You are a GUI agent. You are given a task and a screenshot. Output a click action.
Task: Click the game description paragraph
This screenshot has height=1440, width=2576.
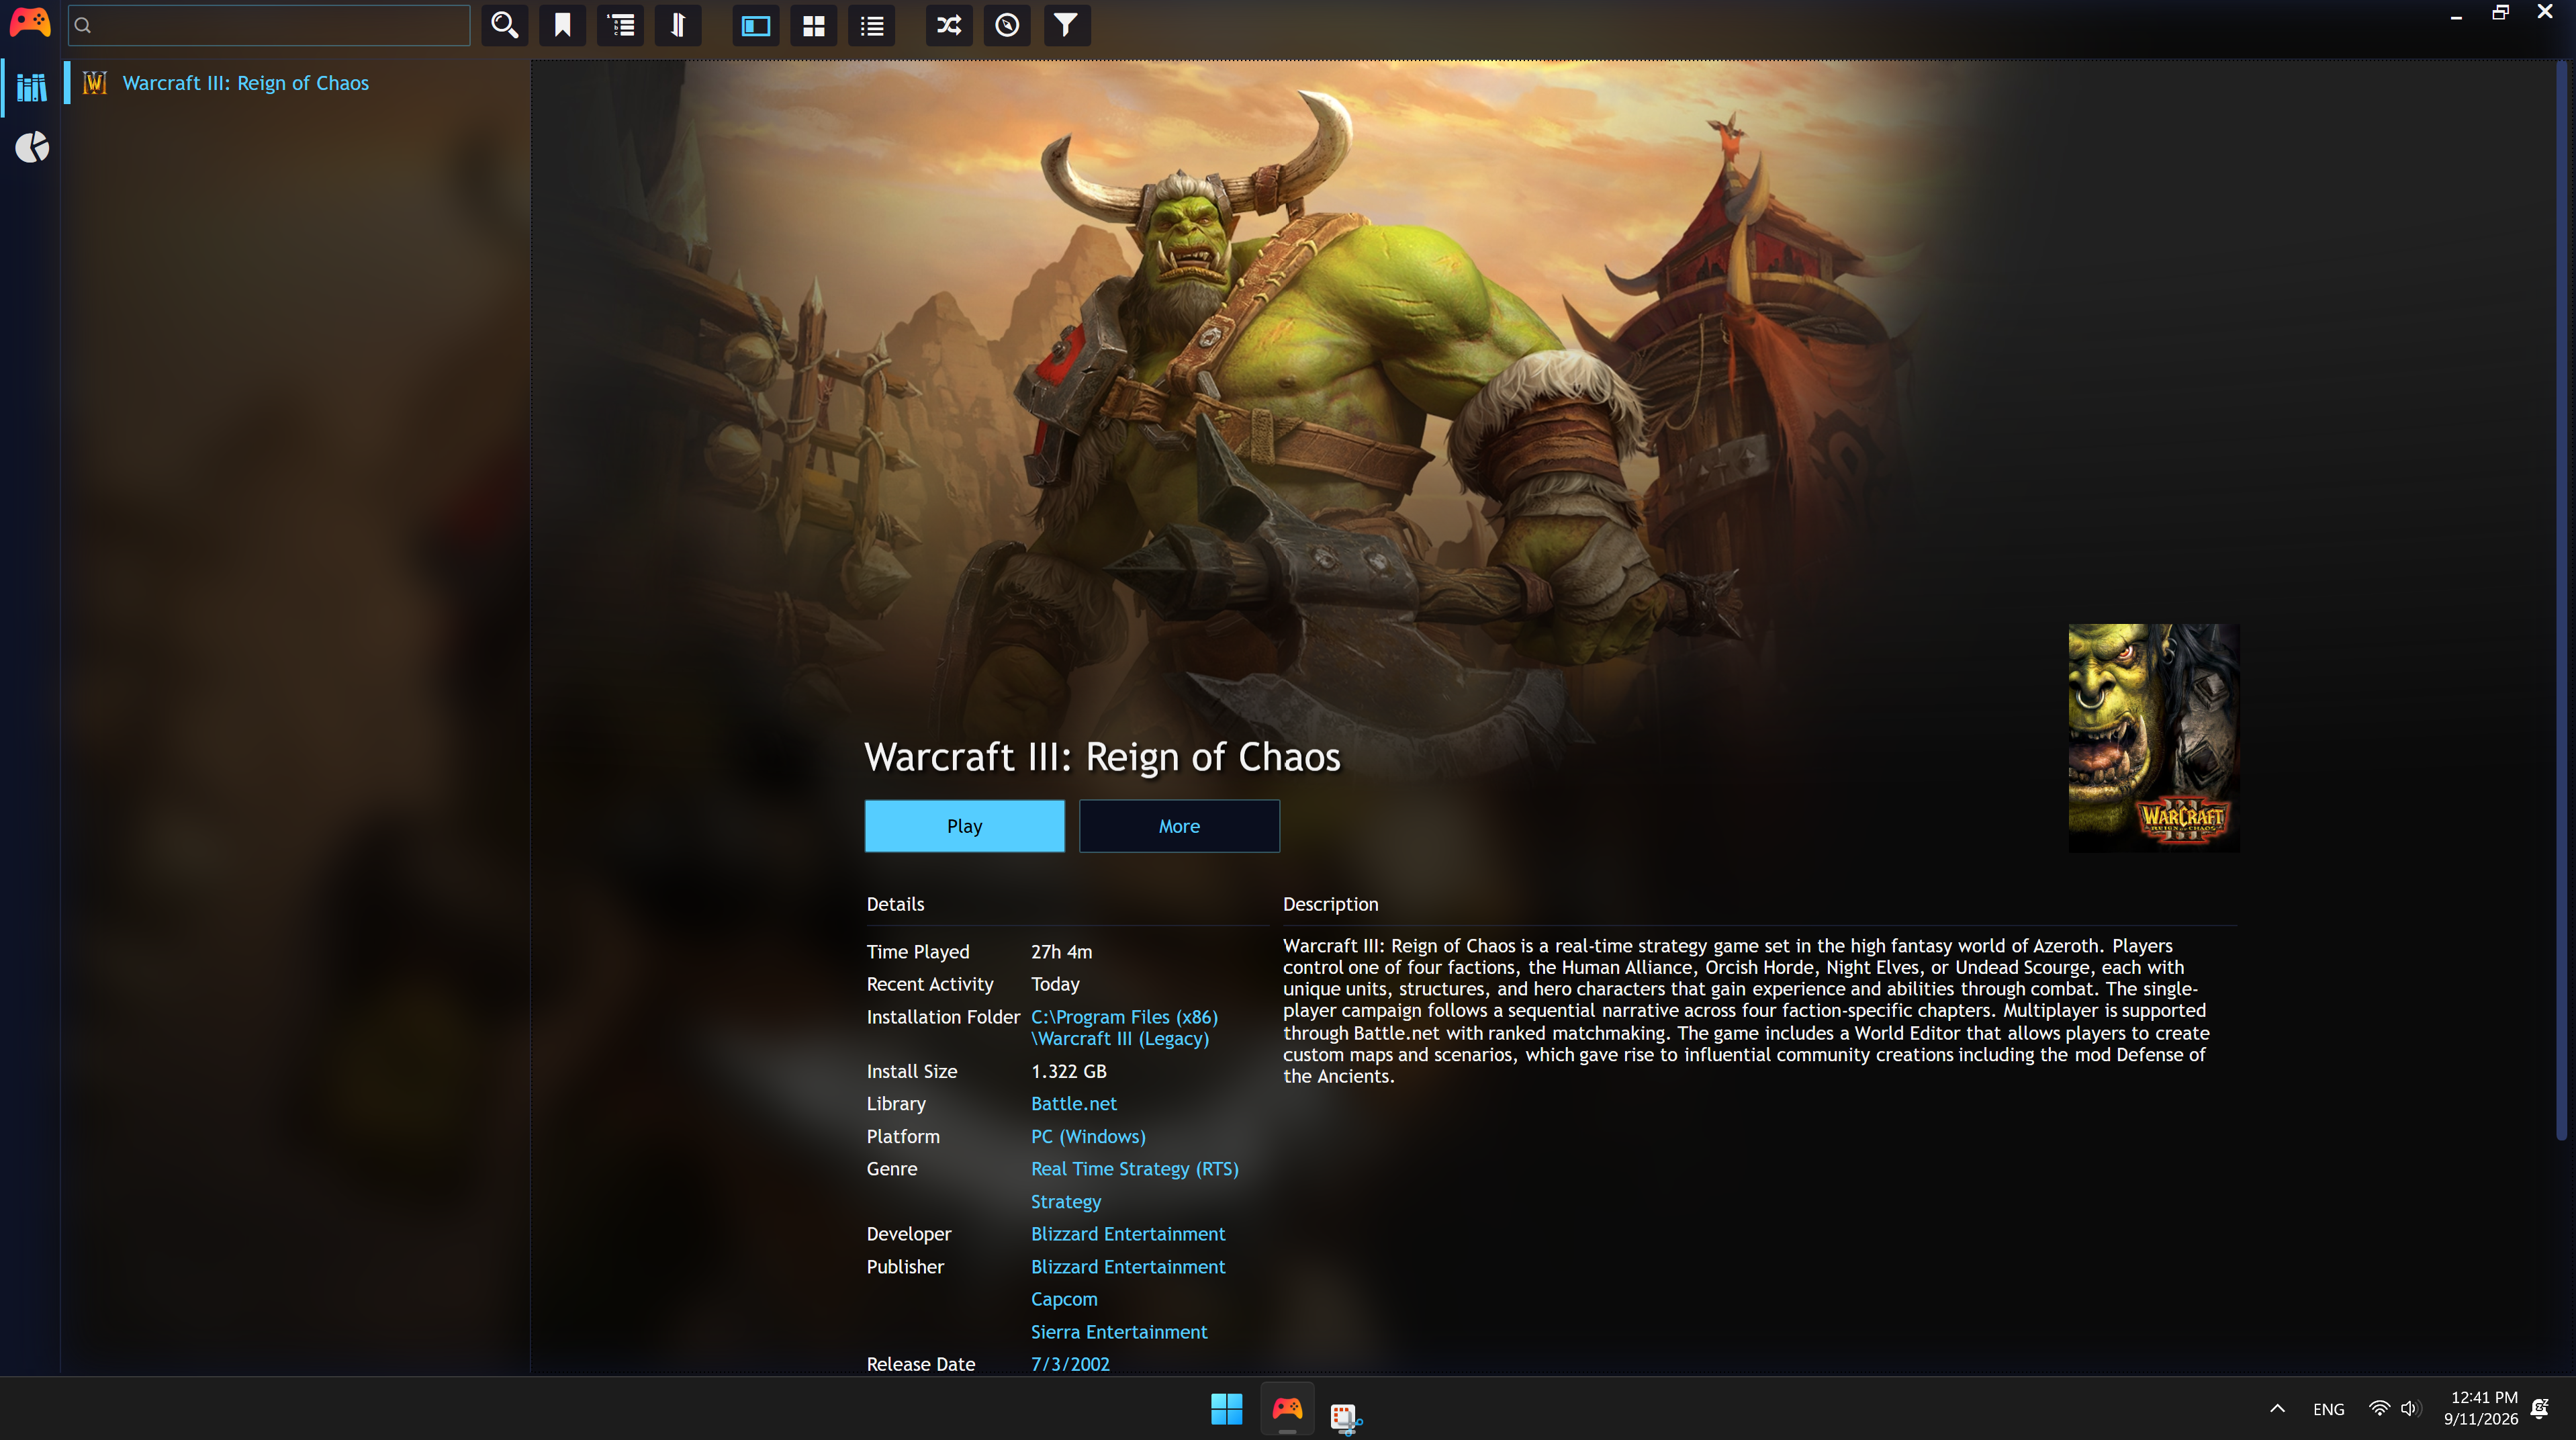(x=1746, y=1011)
